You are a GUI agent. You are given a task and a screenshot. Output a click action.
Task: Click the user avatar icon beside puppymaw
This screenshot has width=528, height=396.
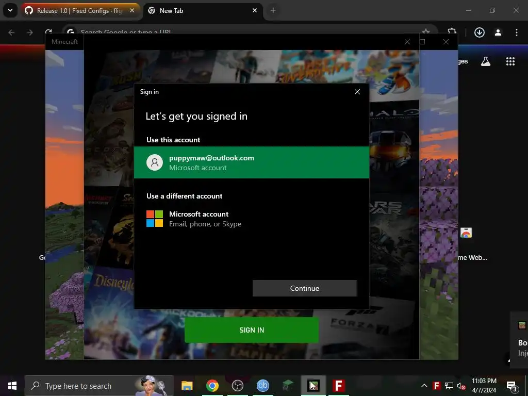click(155, 162)
